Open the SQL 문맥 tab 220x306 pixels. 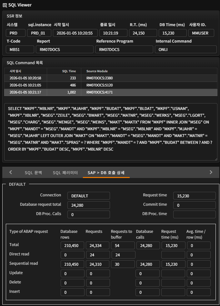(x=33, y=173)
